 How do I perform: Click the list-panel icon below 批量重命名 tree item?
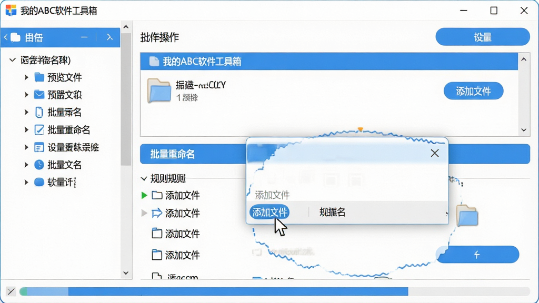tap(39, 147)
